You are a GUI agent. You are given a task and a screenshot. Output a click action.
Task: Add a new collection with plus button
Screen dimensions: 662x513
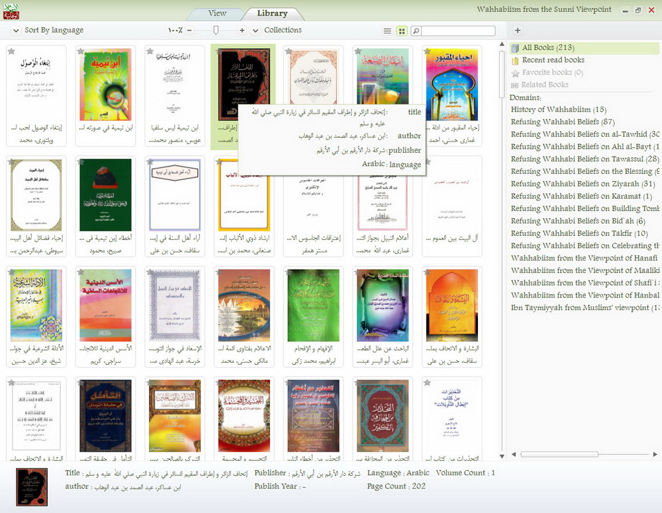point(518,30)
